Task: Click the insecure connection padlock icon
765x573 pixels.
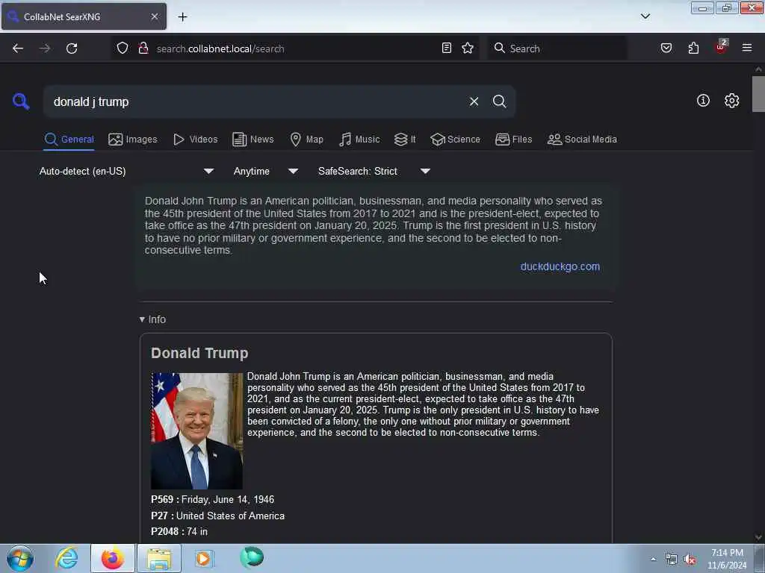Action: pyautogui.click(x=143, y=48)
